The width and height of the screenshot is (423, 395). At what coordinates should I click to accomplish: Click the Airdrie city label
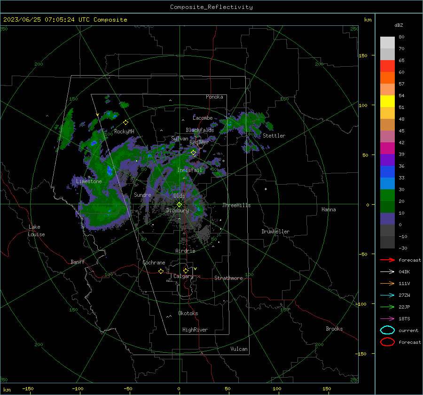[x=185, y=251]
